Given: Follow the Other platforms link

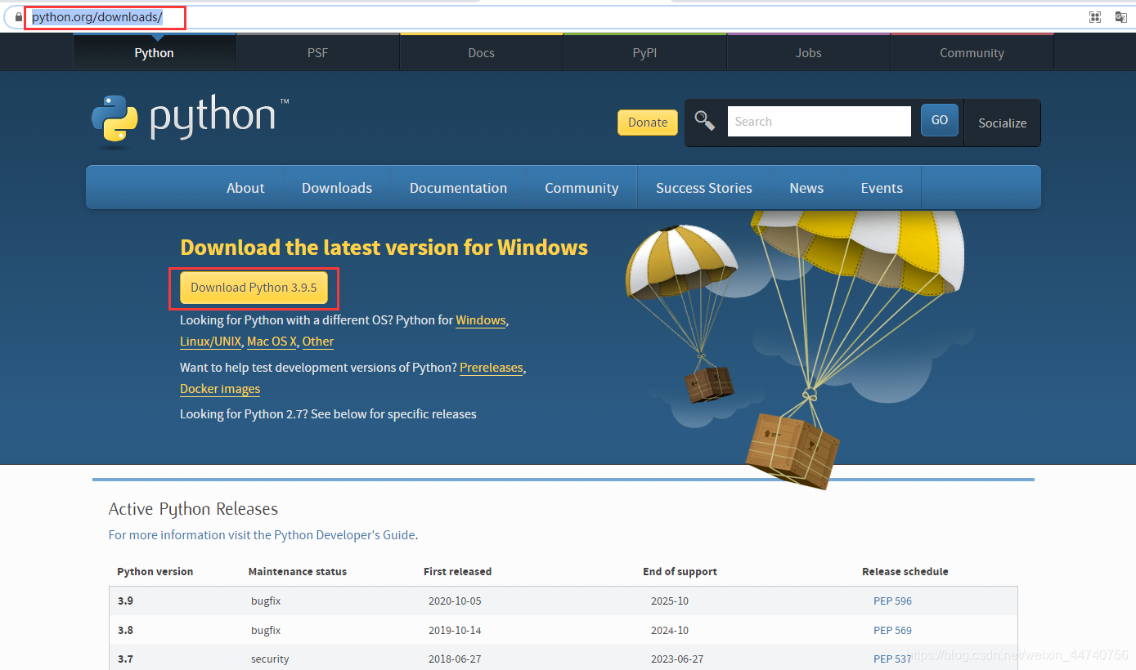Looking at the screenshot, I should coord(318,342).
